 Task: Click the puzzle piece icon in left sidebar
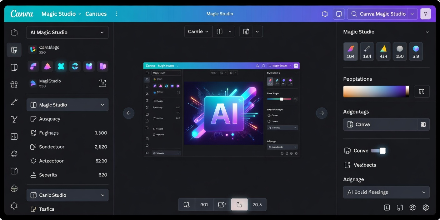(x=14, y=188)
